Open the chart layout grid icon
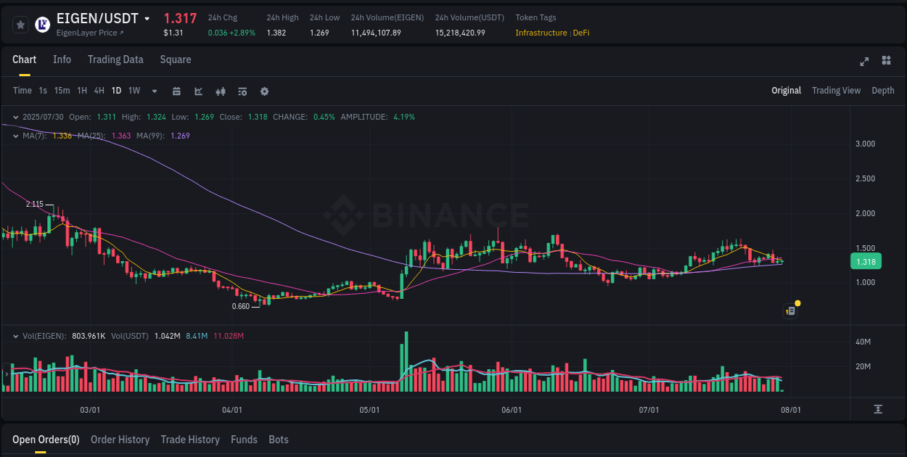This screenshot has width=907, height=457. click(886, 62)
